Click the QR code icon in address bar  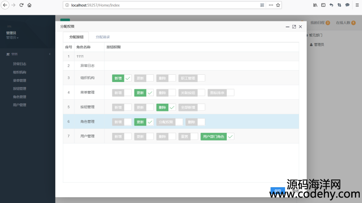pyautogui.click(x=262, y=5)
